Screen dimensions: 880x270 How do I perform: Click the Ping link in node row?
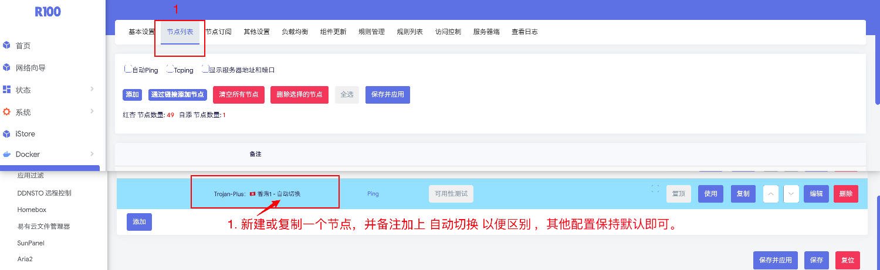373,194
